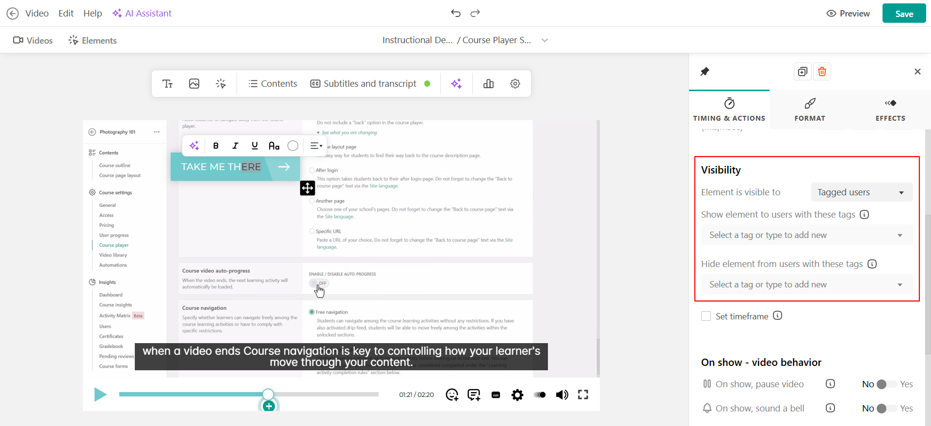
Task: Open the Format tab
Action: click(x=809, y=110)
